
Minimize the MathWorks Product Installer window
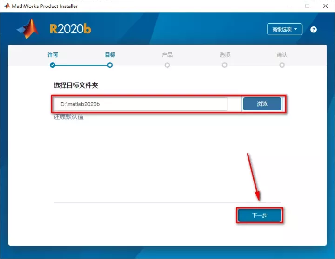(287, 6)
